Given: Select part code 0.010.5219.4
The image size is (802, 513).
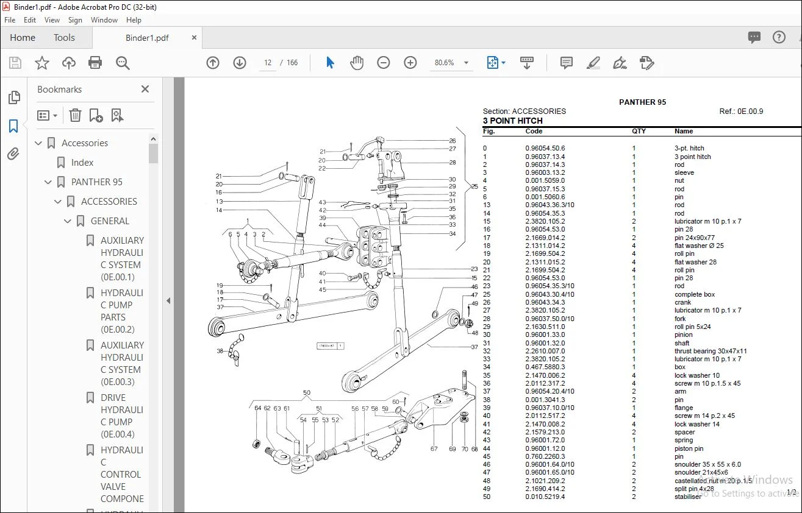Looking at the screenshot, I should coord(545,497).
